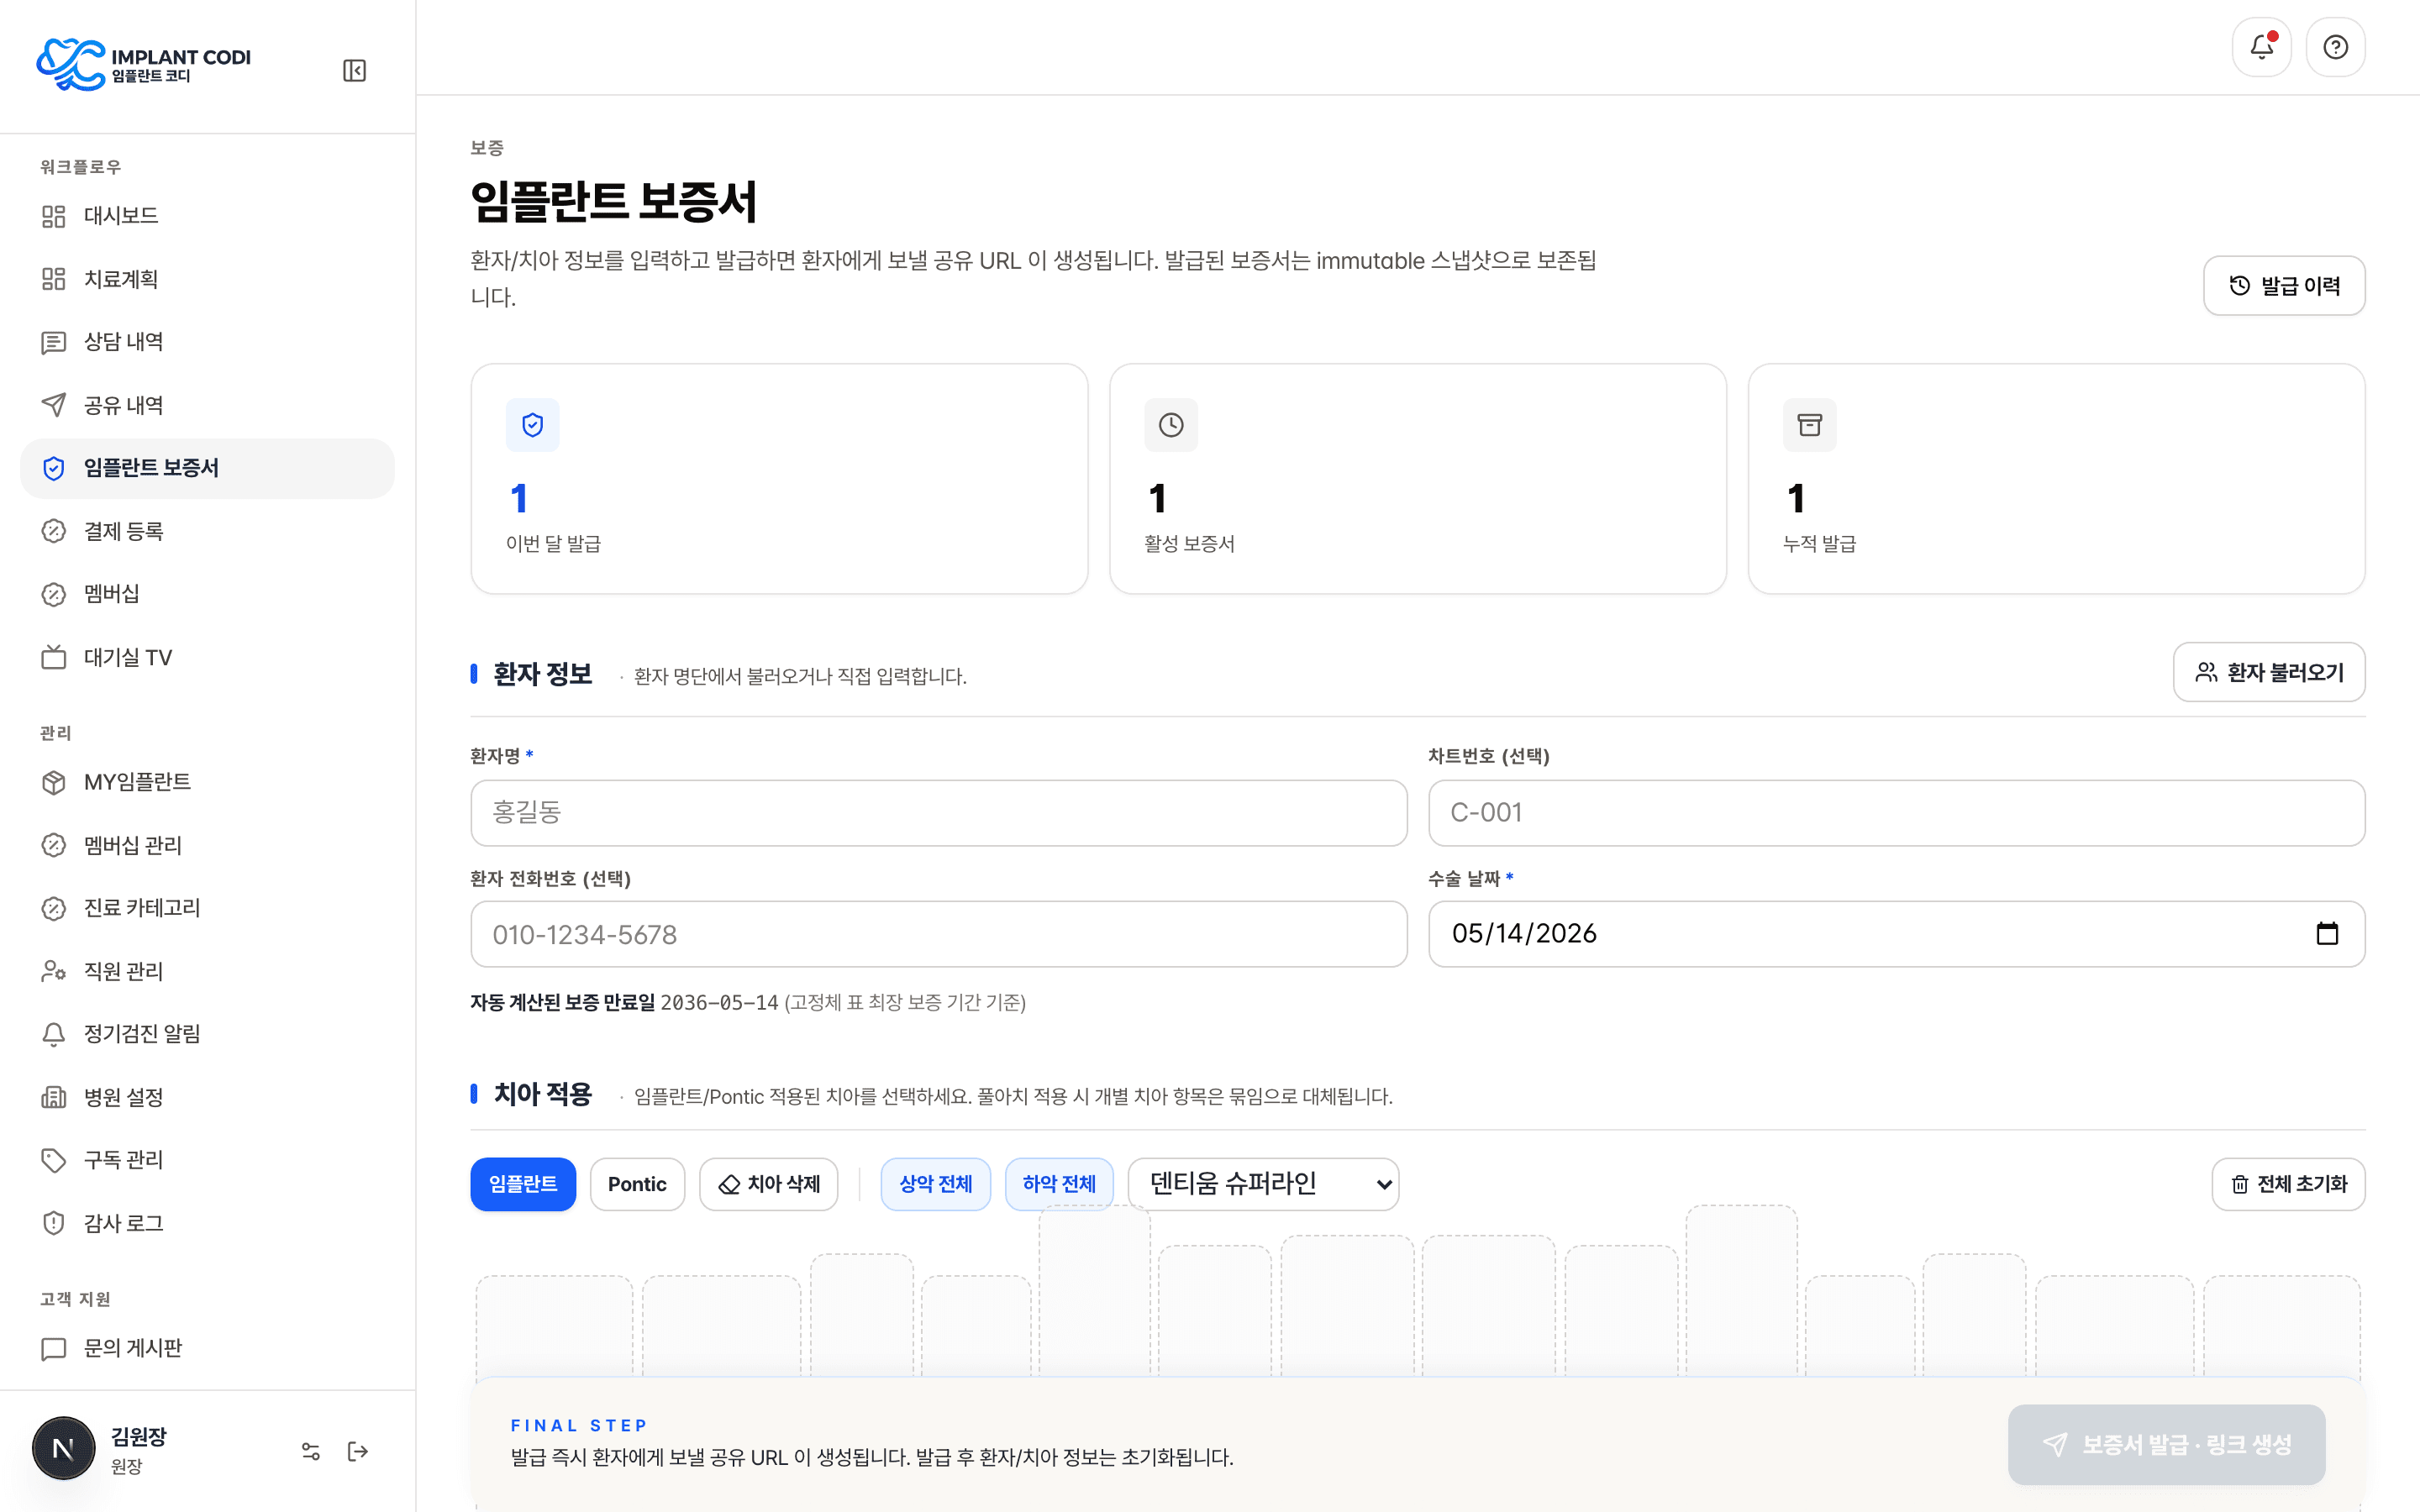Click the 감사 로그 shield icon
This screenshot has height=1512, width=2420.
coord(54,1223)
